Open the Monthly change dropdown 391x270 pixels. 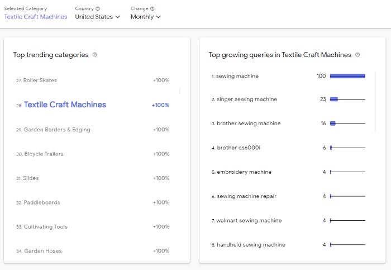146,17
